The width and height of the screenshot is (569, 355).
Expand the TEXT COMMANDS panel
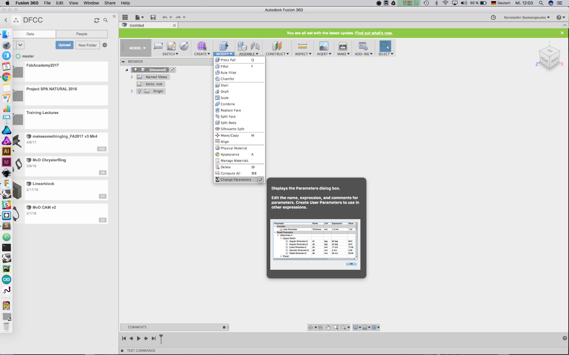pos(122,351)
